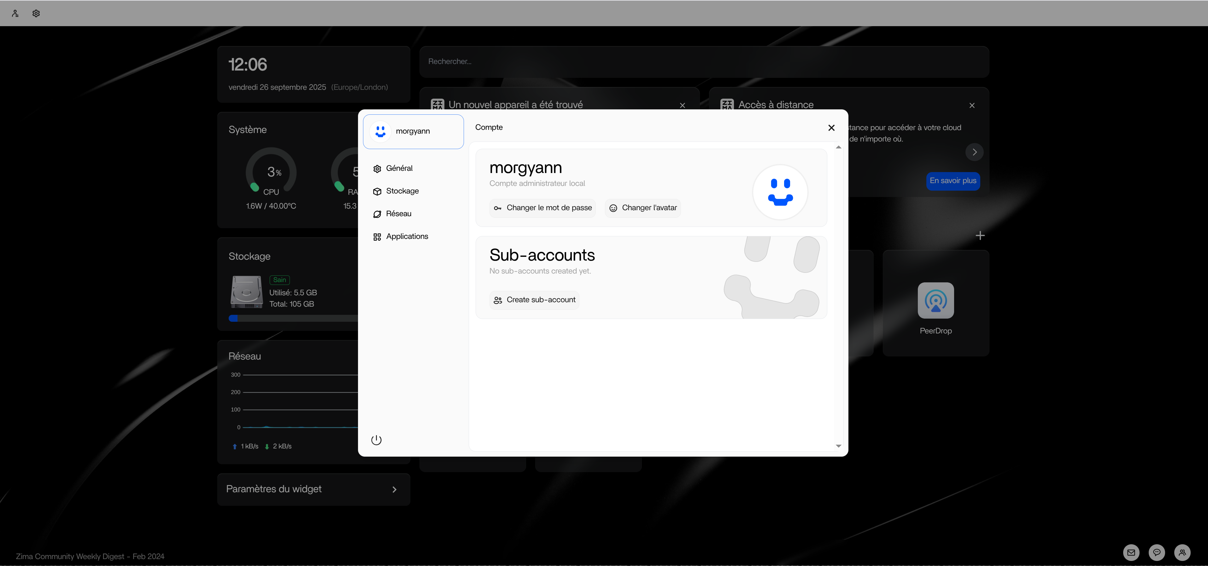Screen dimensions: 1208x566
Task: Open the chat bubble icon at bottom right
Action: coord(1156,552)
